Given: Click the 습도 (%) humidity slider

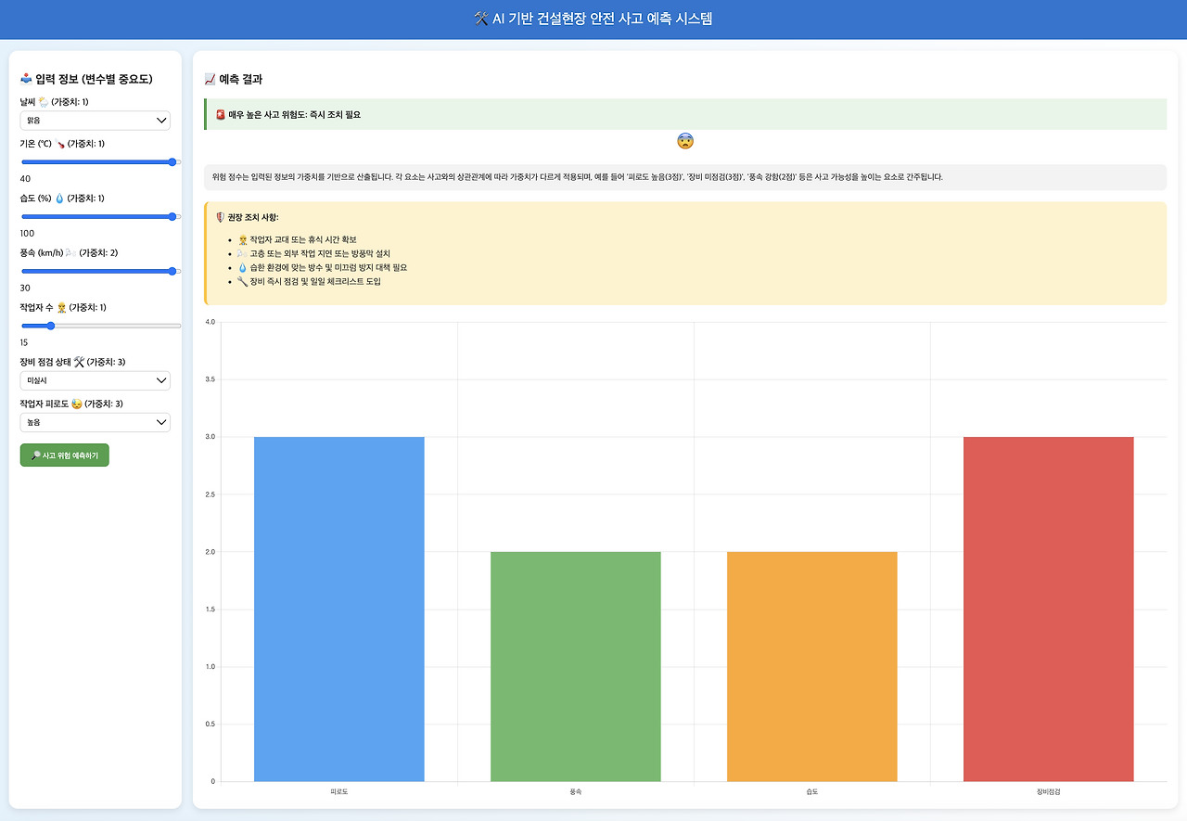Looking at the screenshot, I should [x=100, y=216].
